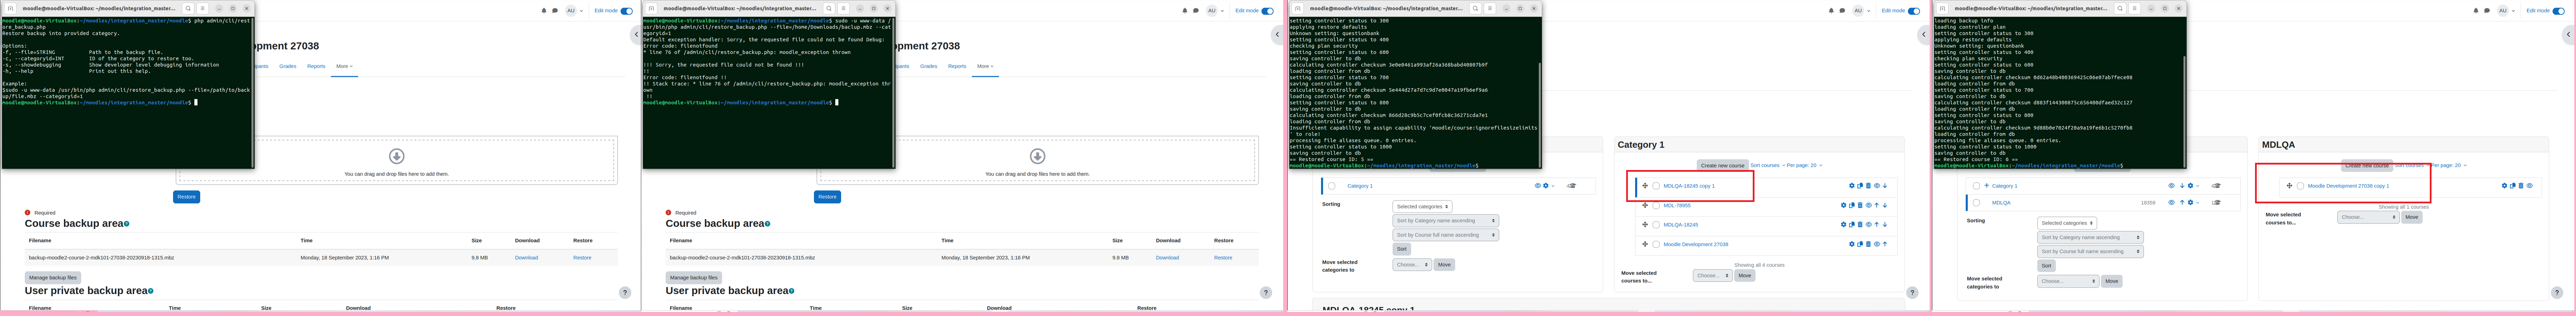Click help icon beside first panel Course backup area
The width and height of the screenshot is (2576, 316).
[127, 224]
